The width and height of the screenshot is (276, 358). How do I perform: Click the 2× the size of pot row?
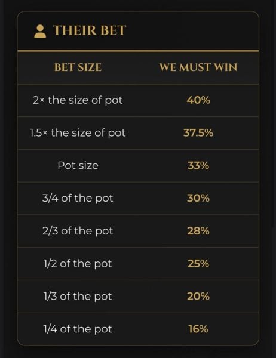click(x=138, y=100)
